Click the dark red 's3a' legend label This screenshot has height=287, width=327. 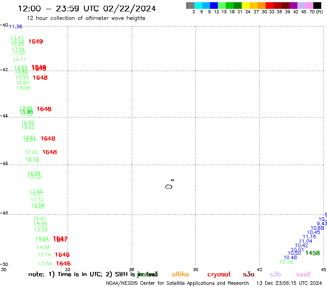pos(248,274)
